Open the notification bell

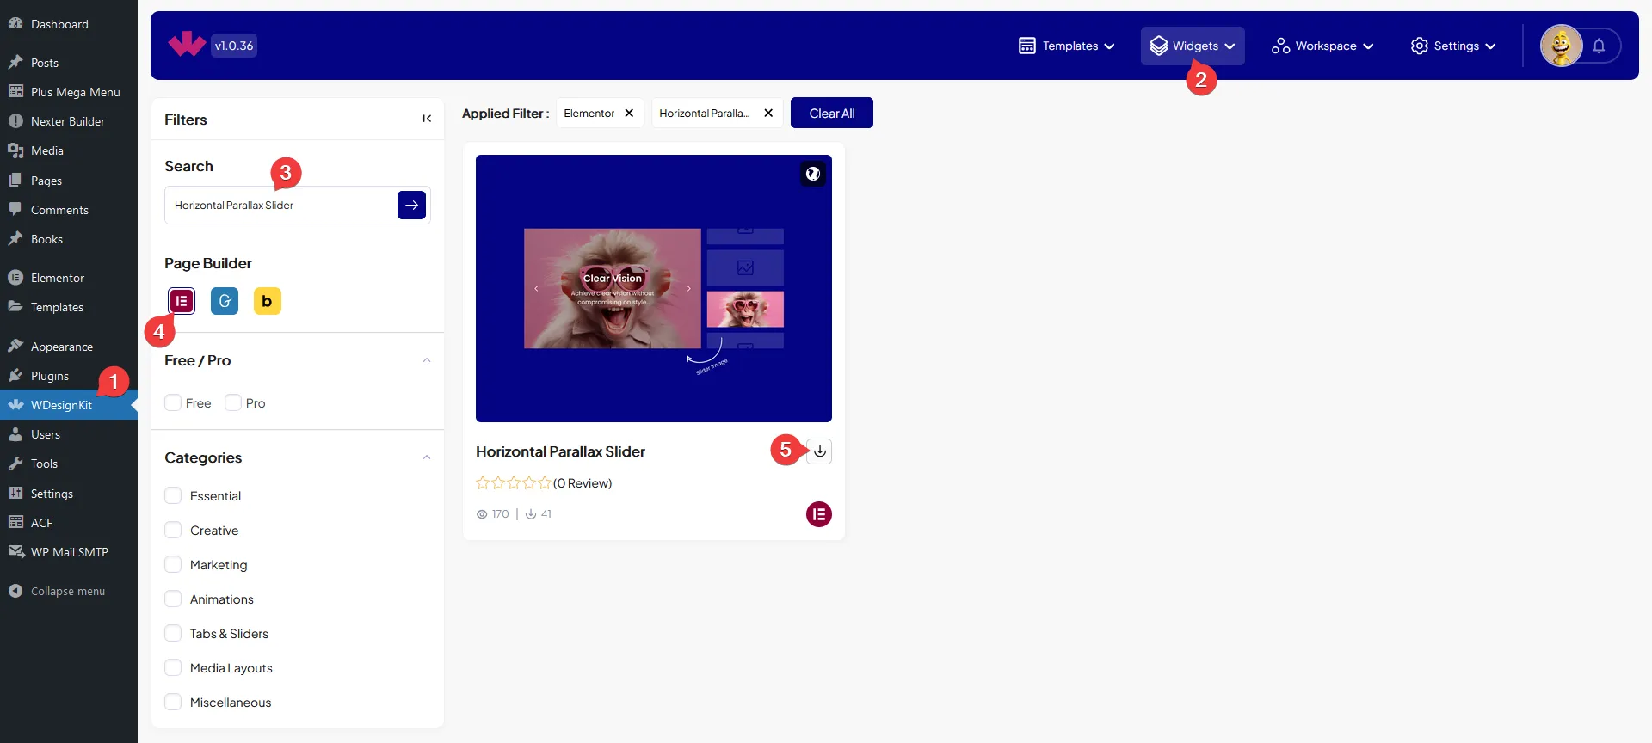tap(1599, 46)
